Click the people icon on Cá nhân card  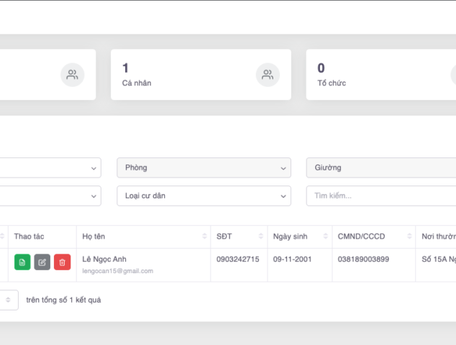pos(268,75)
